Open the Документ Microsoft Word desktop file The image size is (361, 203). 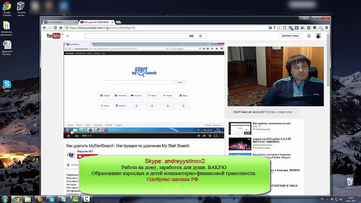click(7, 48)
